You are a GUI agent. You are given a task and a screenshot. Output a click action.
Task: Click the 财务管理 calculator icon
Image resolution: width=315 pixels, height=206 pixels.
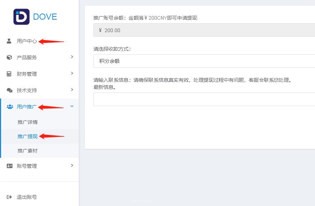click(9, 74)
